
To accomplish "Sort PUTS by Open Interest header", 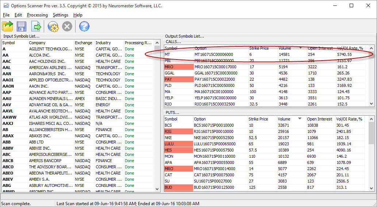I will coord(321,119).
